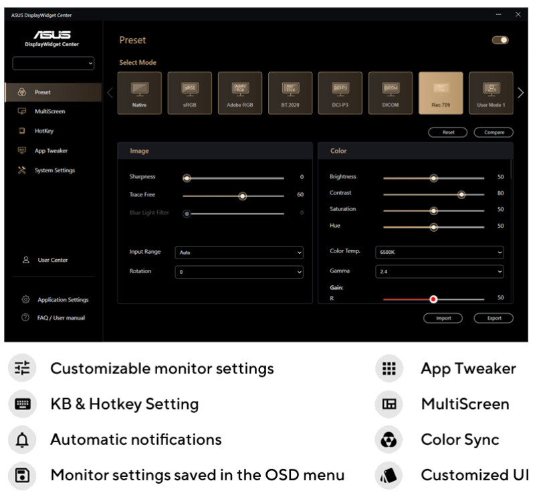Go to App Tweaker in sidebar
The height and width of the screenshot is (493, 539).
click(x=51, y=151)
